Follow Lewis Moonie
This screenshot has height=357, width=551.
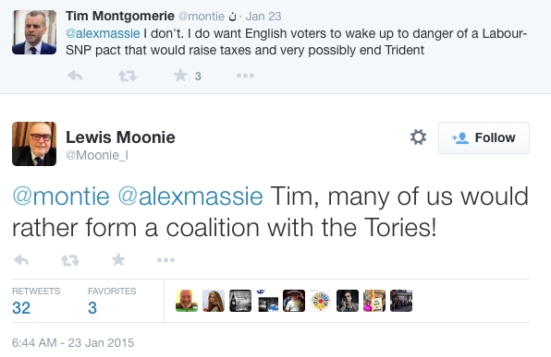coord(484,137)
